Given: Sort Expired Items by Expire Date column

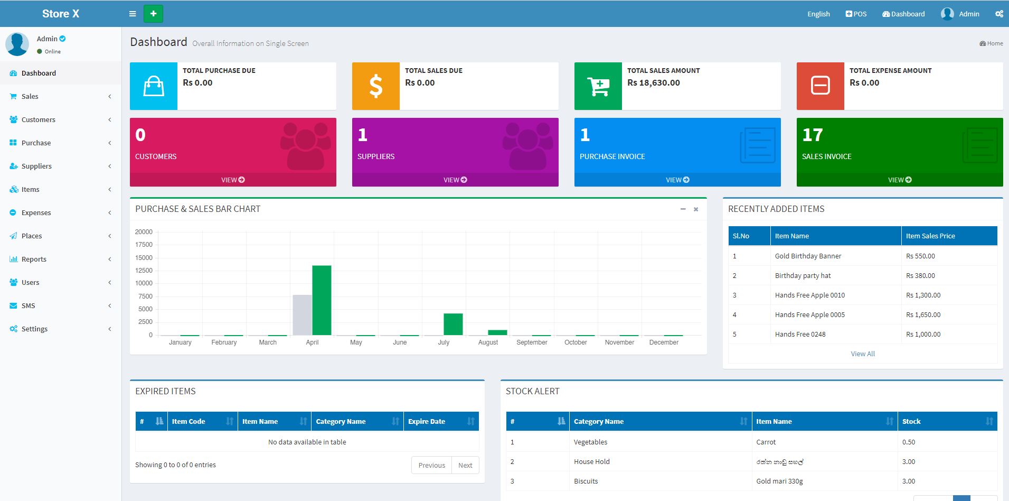Looking at the screenshot, I should (x=440, y=421).
